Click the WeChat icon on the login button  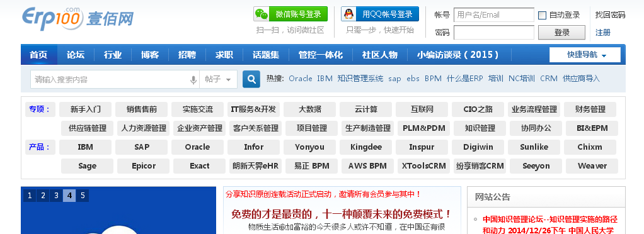[262, 14]
